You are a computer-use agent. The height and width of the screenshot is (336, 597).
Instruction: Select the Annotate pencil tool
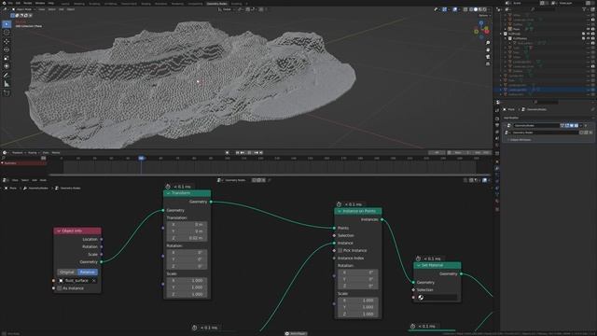coord(7,75)
